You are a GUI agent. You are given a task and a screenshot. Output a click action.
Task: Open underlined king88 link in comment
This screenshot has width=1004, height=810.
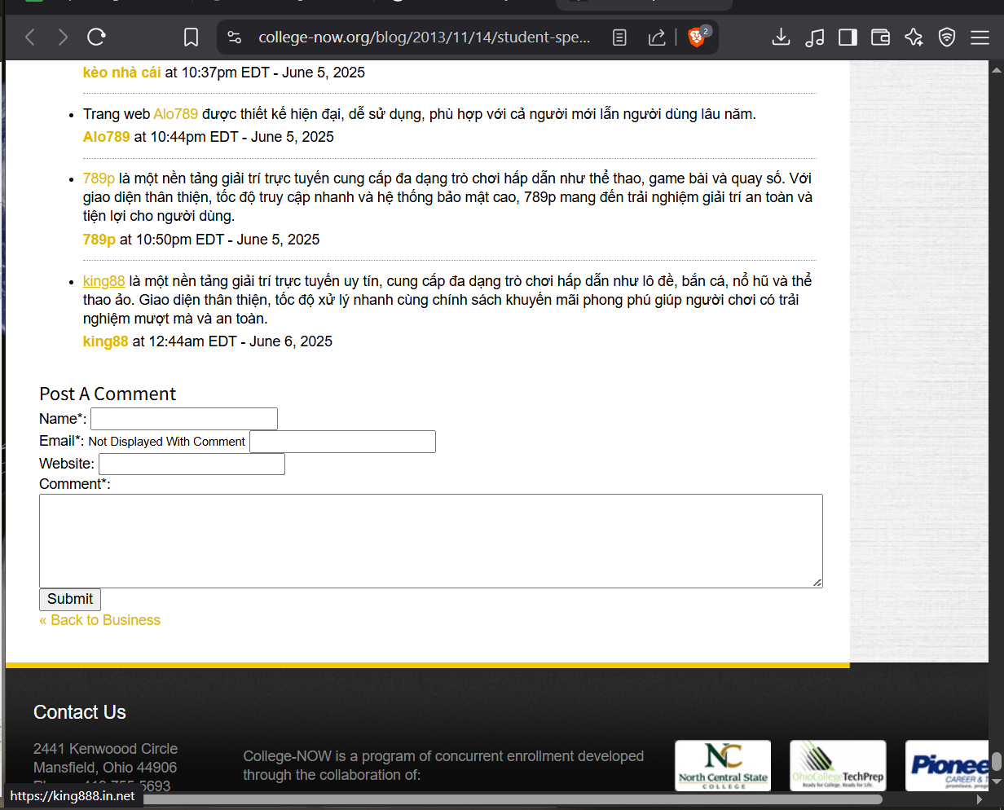104,281
